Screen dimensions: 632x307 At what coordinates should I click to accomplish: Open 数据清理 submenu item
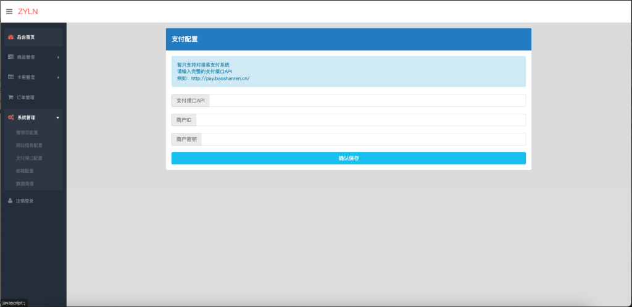click(x=25, y=183)
